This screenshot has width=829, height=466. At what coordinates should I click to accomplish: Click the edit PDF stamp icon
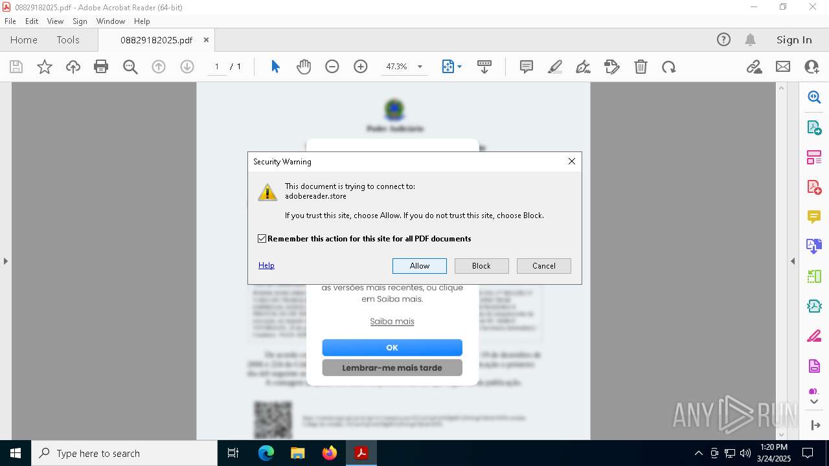(612, 67)
